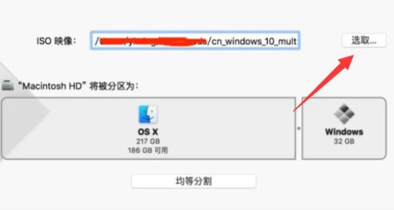Click the gray triangle shape at left edge
394x210 pixels.
24,110
